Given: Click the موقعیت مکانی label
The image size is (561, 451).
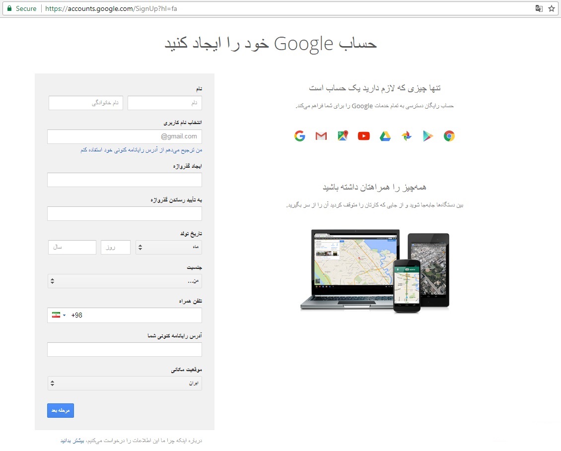Looking at the screenshot, I should 186,370.
